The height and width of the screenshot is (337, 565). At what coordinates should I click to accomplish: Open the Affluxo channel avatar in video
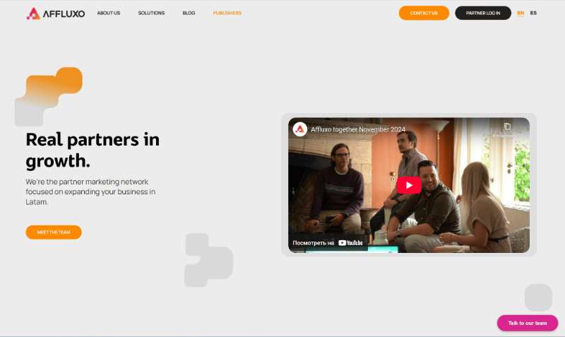[x=299, y=129]
